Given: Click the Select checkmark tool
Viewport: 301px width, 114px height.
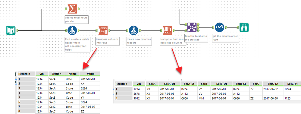Looking at the screenshot, I should [x=220, y=27].
